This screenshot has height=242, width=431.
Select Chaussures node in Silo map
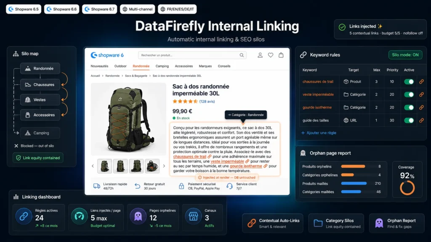pyautogui.click(x=40, y=84)
